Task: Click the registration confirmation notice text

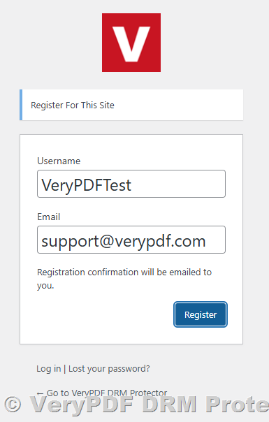Action: tap(124, 279)
